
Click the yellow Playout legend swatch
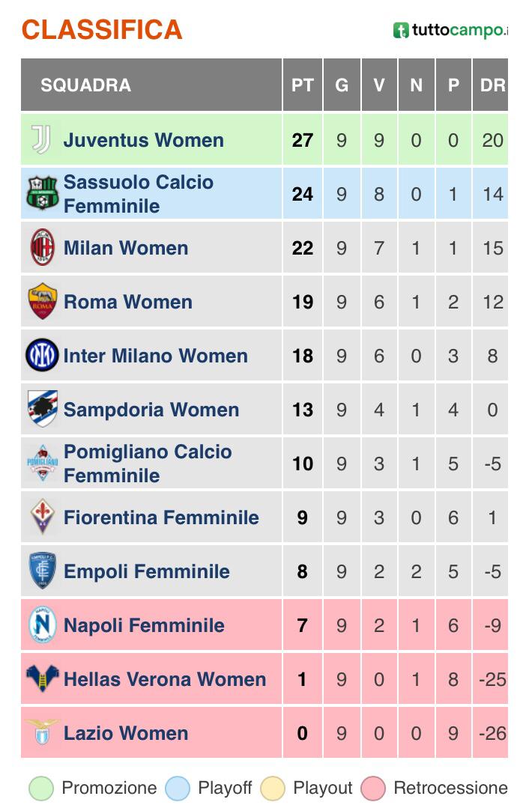point(273,789)
